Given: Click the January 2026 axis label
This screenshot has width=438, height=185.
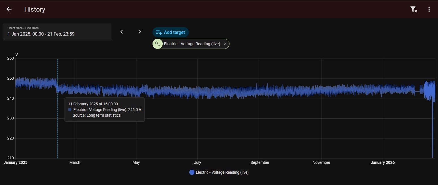Looking at the screenshot, I should tap(383, 162).
